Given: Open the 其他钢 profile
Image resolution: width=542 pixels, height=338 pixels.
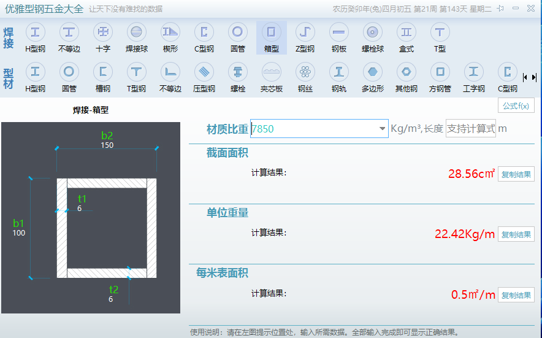Looking at the screenshot, I should (406, 77).
